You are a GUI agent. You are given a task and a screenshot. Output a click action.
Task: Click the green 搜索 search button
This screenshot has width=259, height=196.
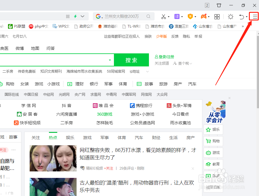coord(131,60)
